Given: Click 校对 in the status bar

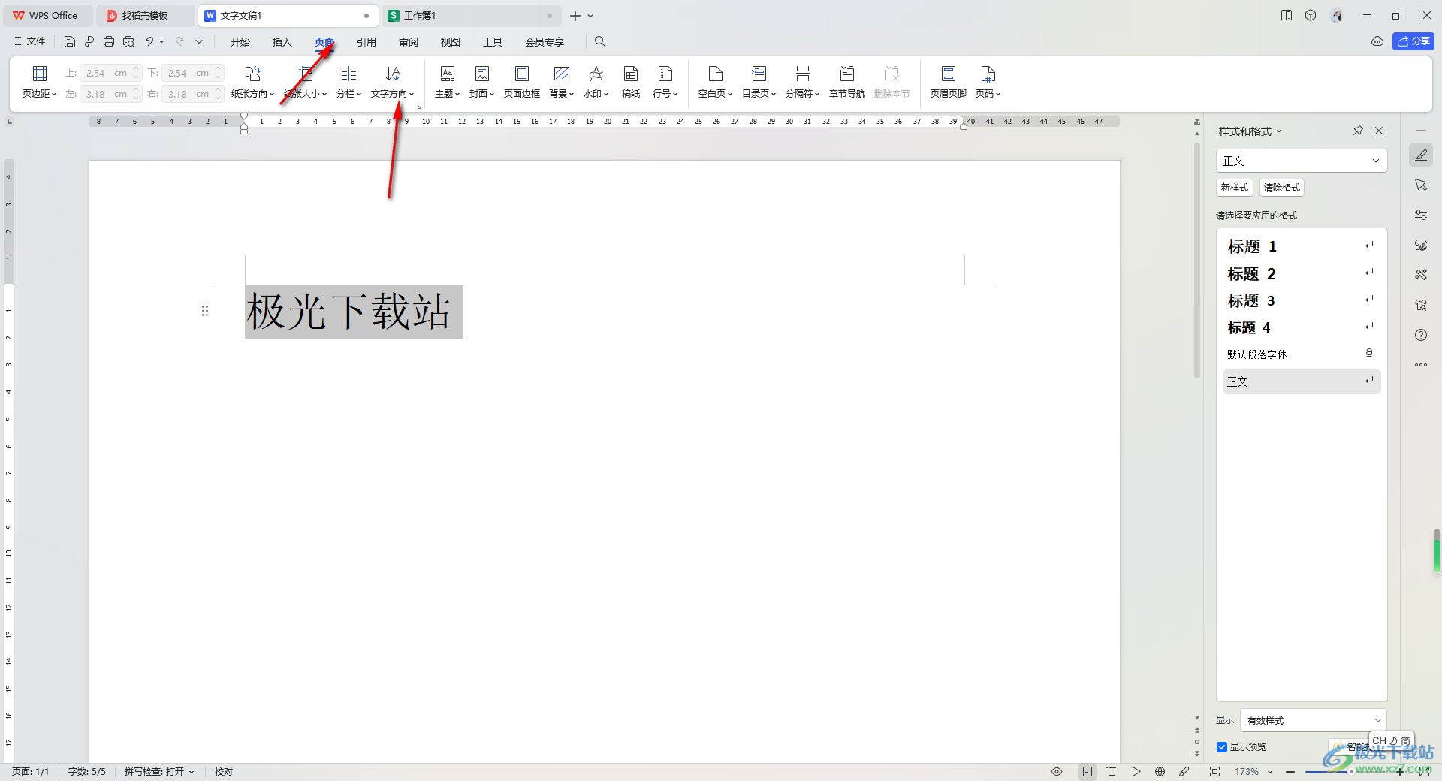Looking at the screenshot, I should [x=224, y=771].
